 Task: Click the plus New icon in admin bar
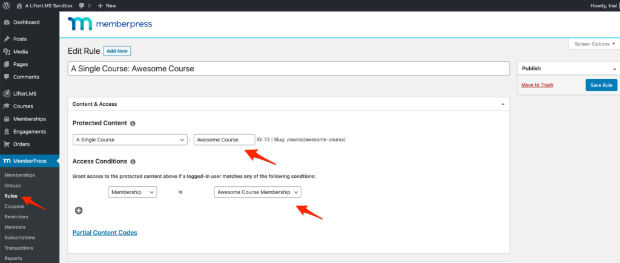coord(100,5)
